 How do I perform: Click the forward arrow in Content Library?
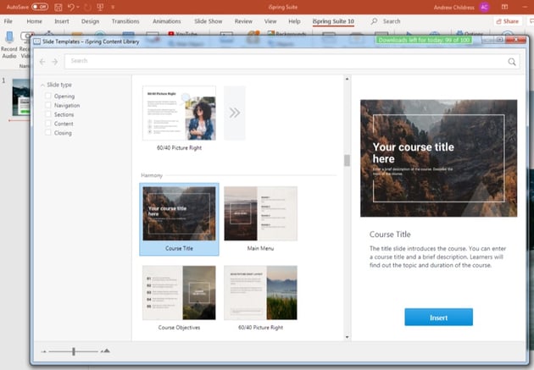[55, 61]
